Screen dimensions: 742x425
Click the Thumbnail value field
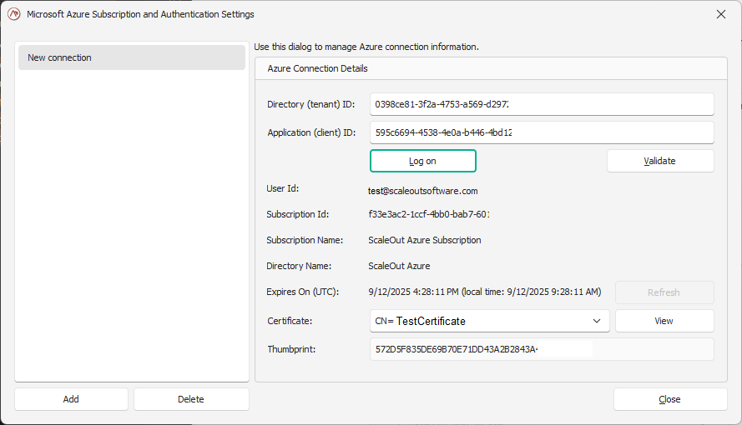pyautogui.click(x=542, y=349)
